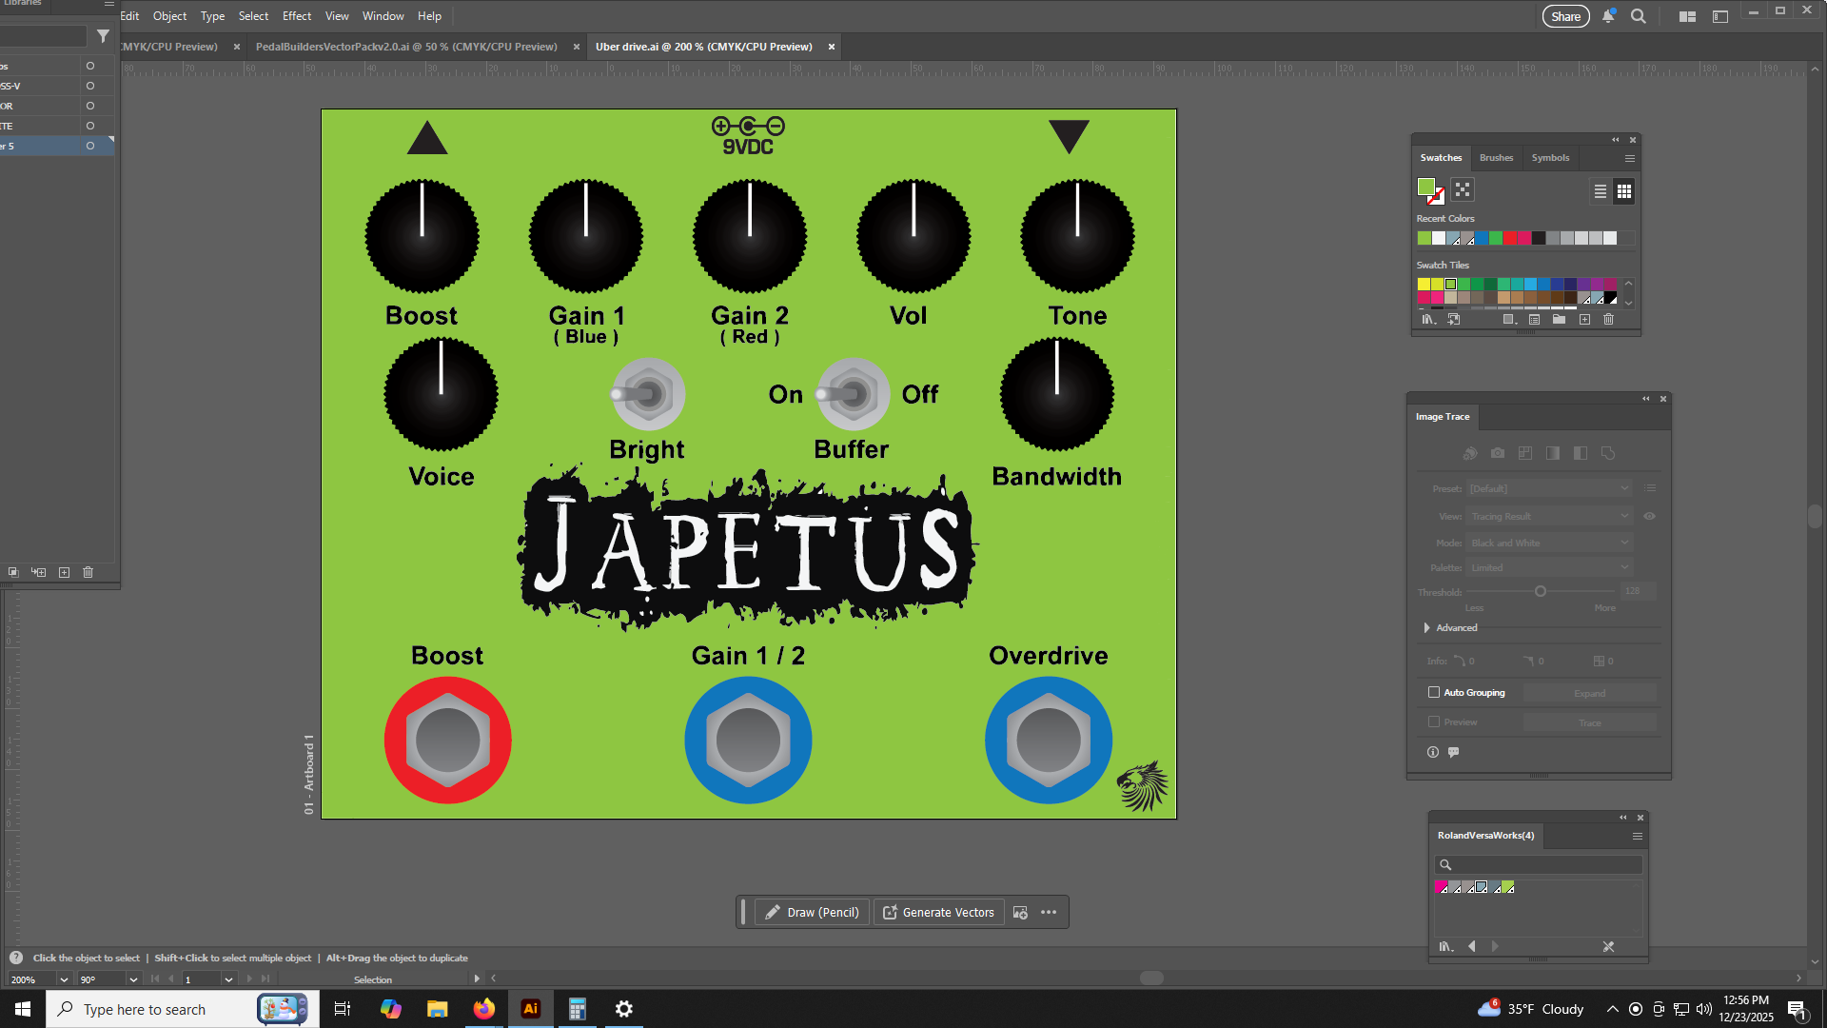Viewport: 1827px width, 1028px height.
Task: Open the Effect menu
Action: click(x=296, y=16)
